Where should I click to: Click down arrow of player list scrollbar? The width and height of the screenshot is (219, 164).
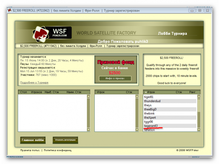pyautogui.click(x=199, y=130)
